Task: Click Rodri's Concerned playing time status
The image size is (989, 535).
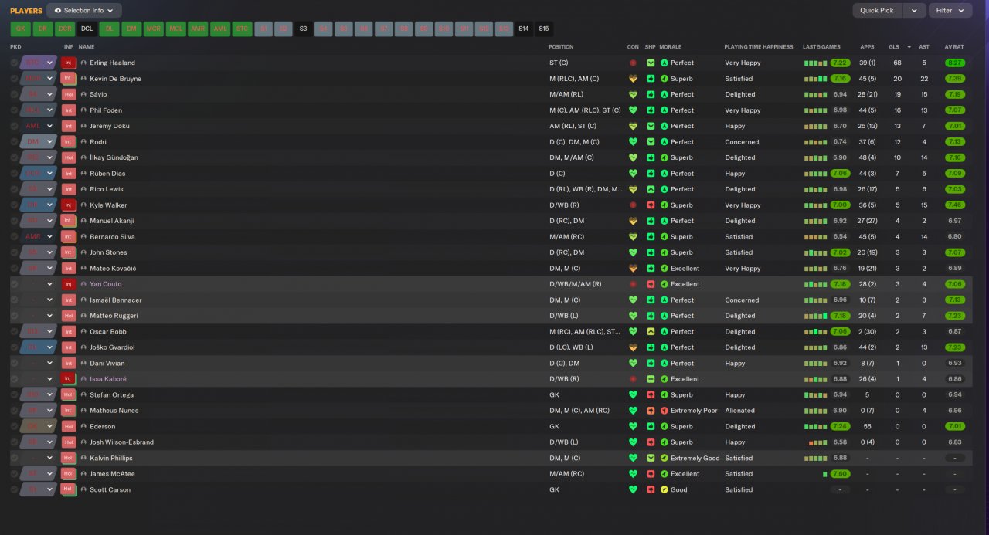Action: [x=742, y=142]
